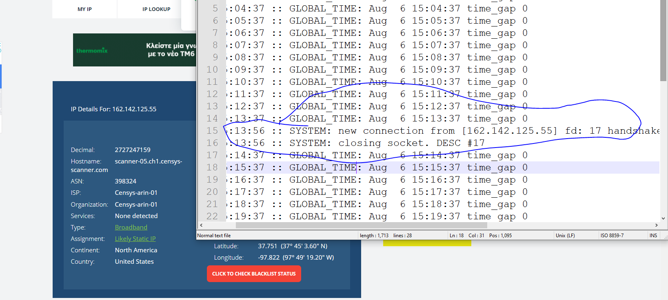Click Latitude value 37.751
Viewport: 668px width, 300px height.
pyautogui.click(x=267, y=246)
